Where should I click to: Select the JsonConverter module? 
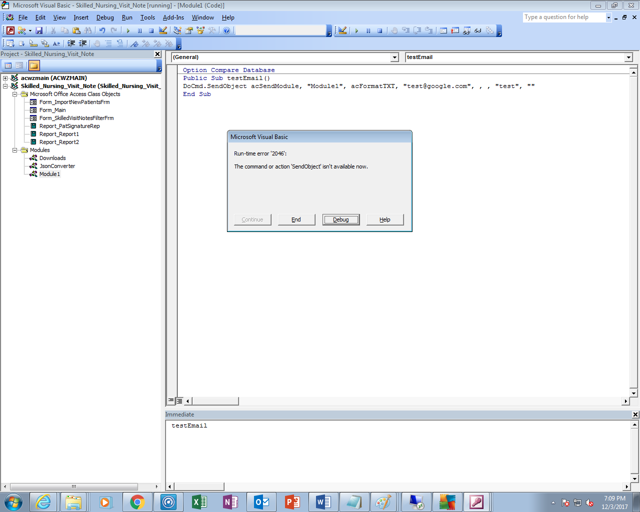tap(57, 166)
